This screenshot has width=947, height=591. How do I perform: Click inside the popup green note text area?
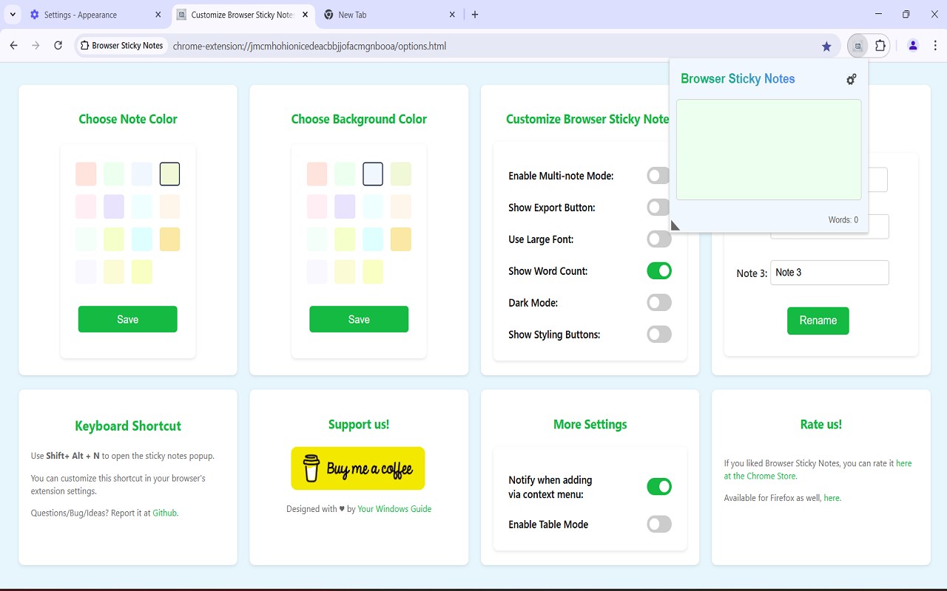pyautogui.click(x=769, y=150)
